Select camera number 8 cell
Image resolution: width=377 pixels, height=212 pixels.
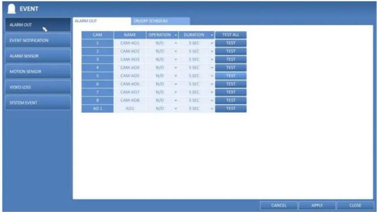[x=97, y=100]
